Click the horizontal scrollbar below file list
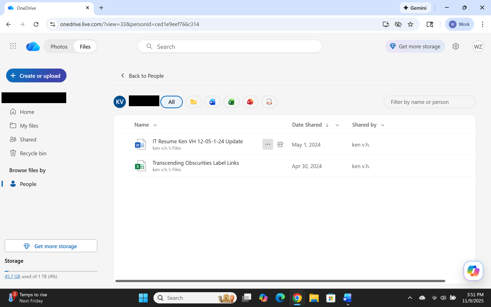491x307 pixels. click(280, 281)
